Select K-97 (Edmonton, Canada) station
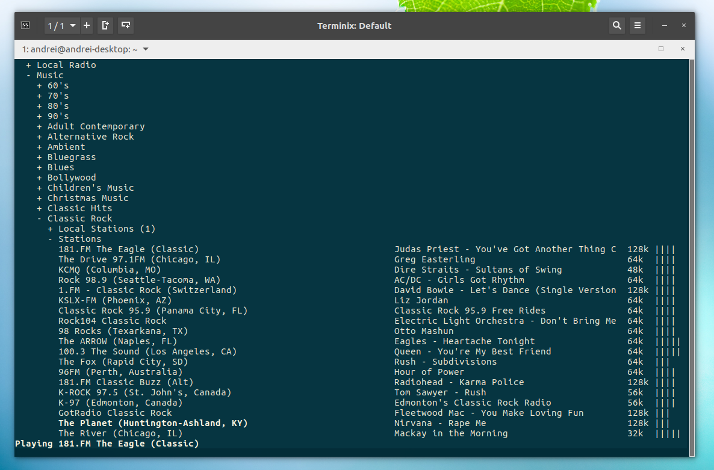 120,403
